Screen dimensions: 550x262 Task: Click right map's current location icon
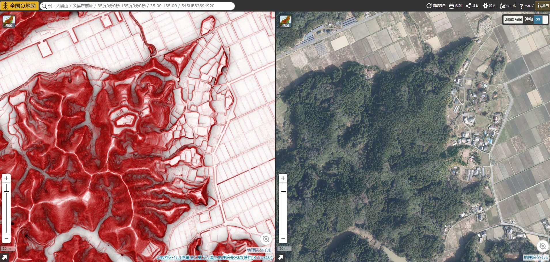(543, 246)
